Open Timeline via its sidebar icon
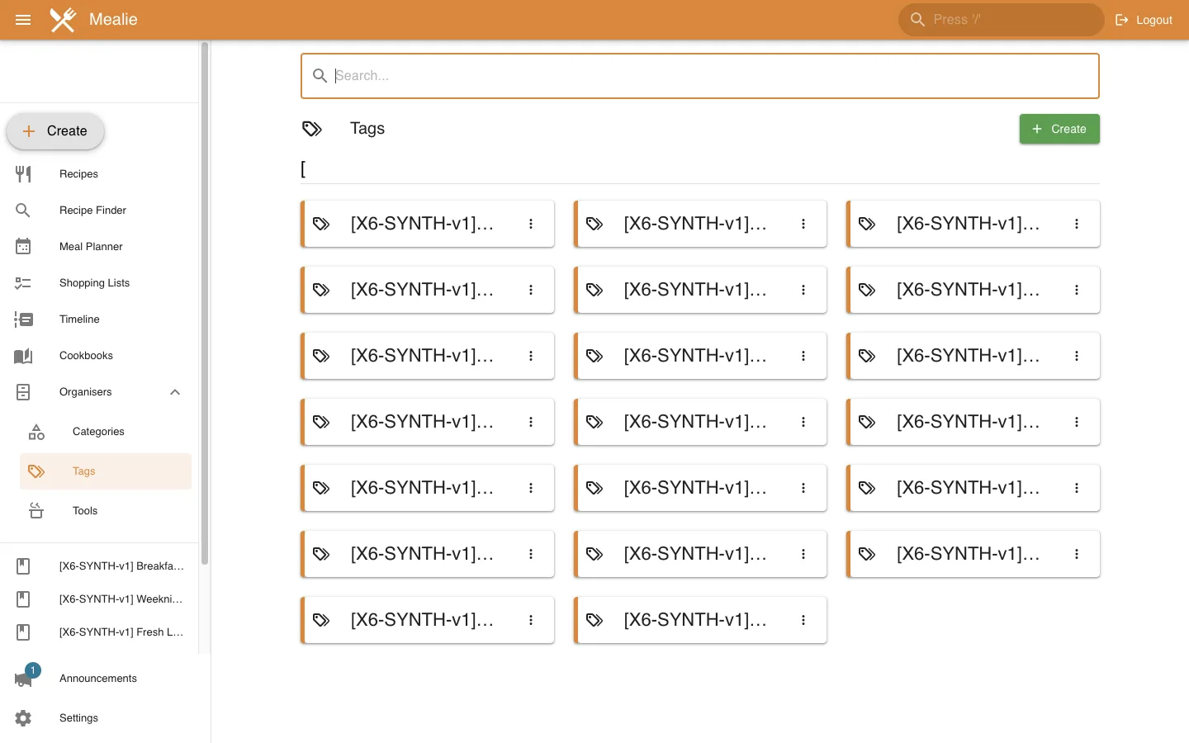 point(23,319)
